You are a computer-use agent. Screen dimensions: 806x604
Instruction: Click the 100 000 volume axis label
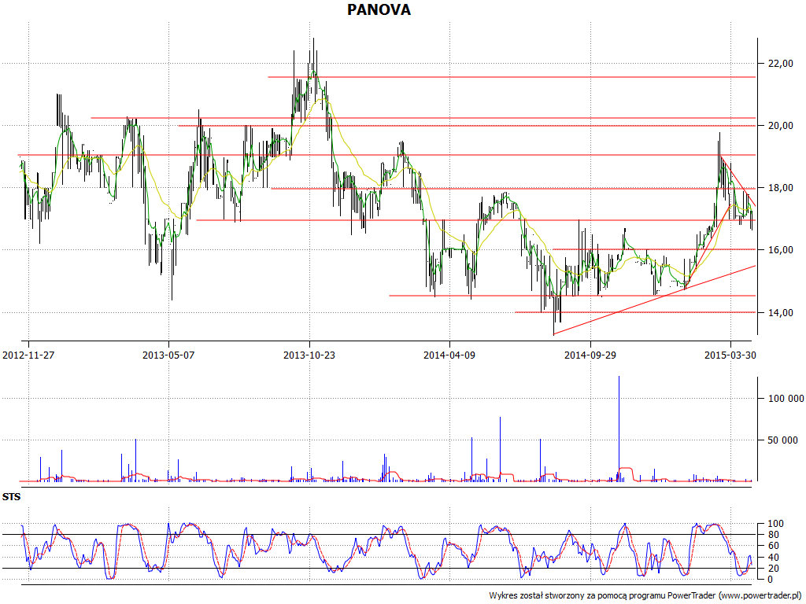coord(786,399)
